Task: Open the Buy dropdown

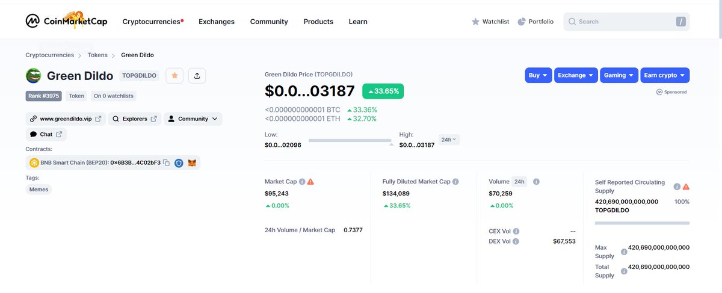Action: point(538,75)
